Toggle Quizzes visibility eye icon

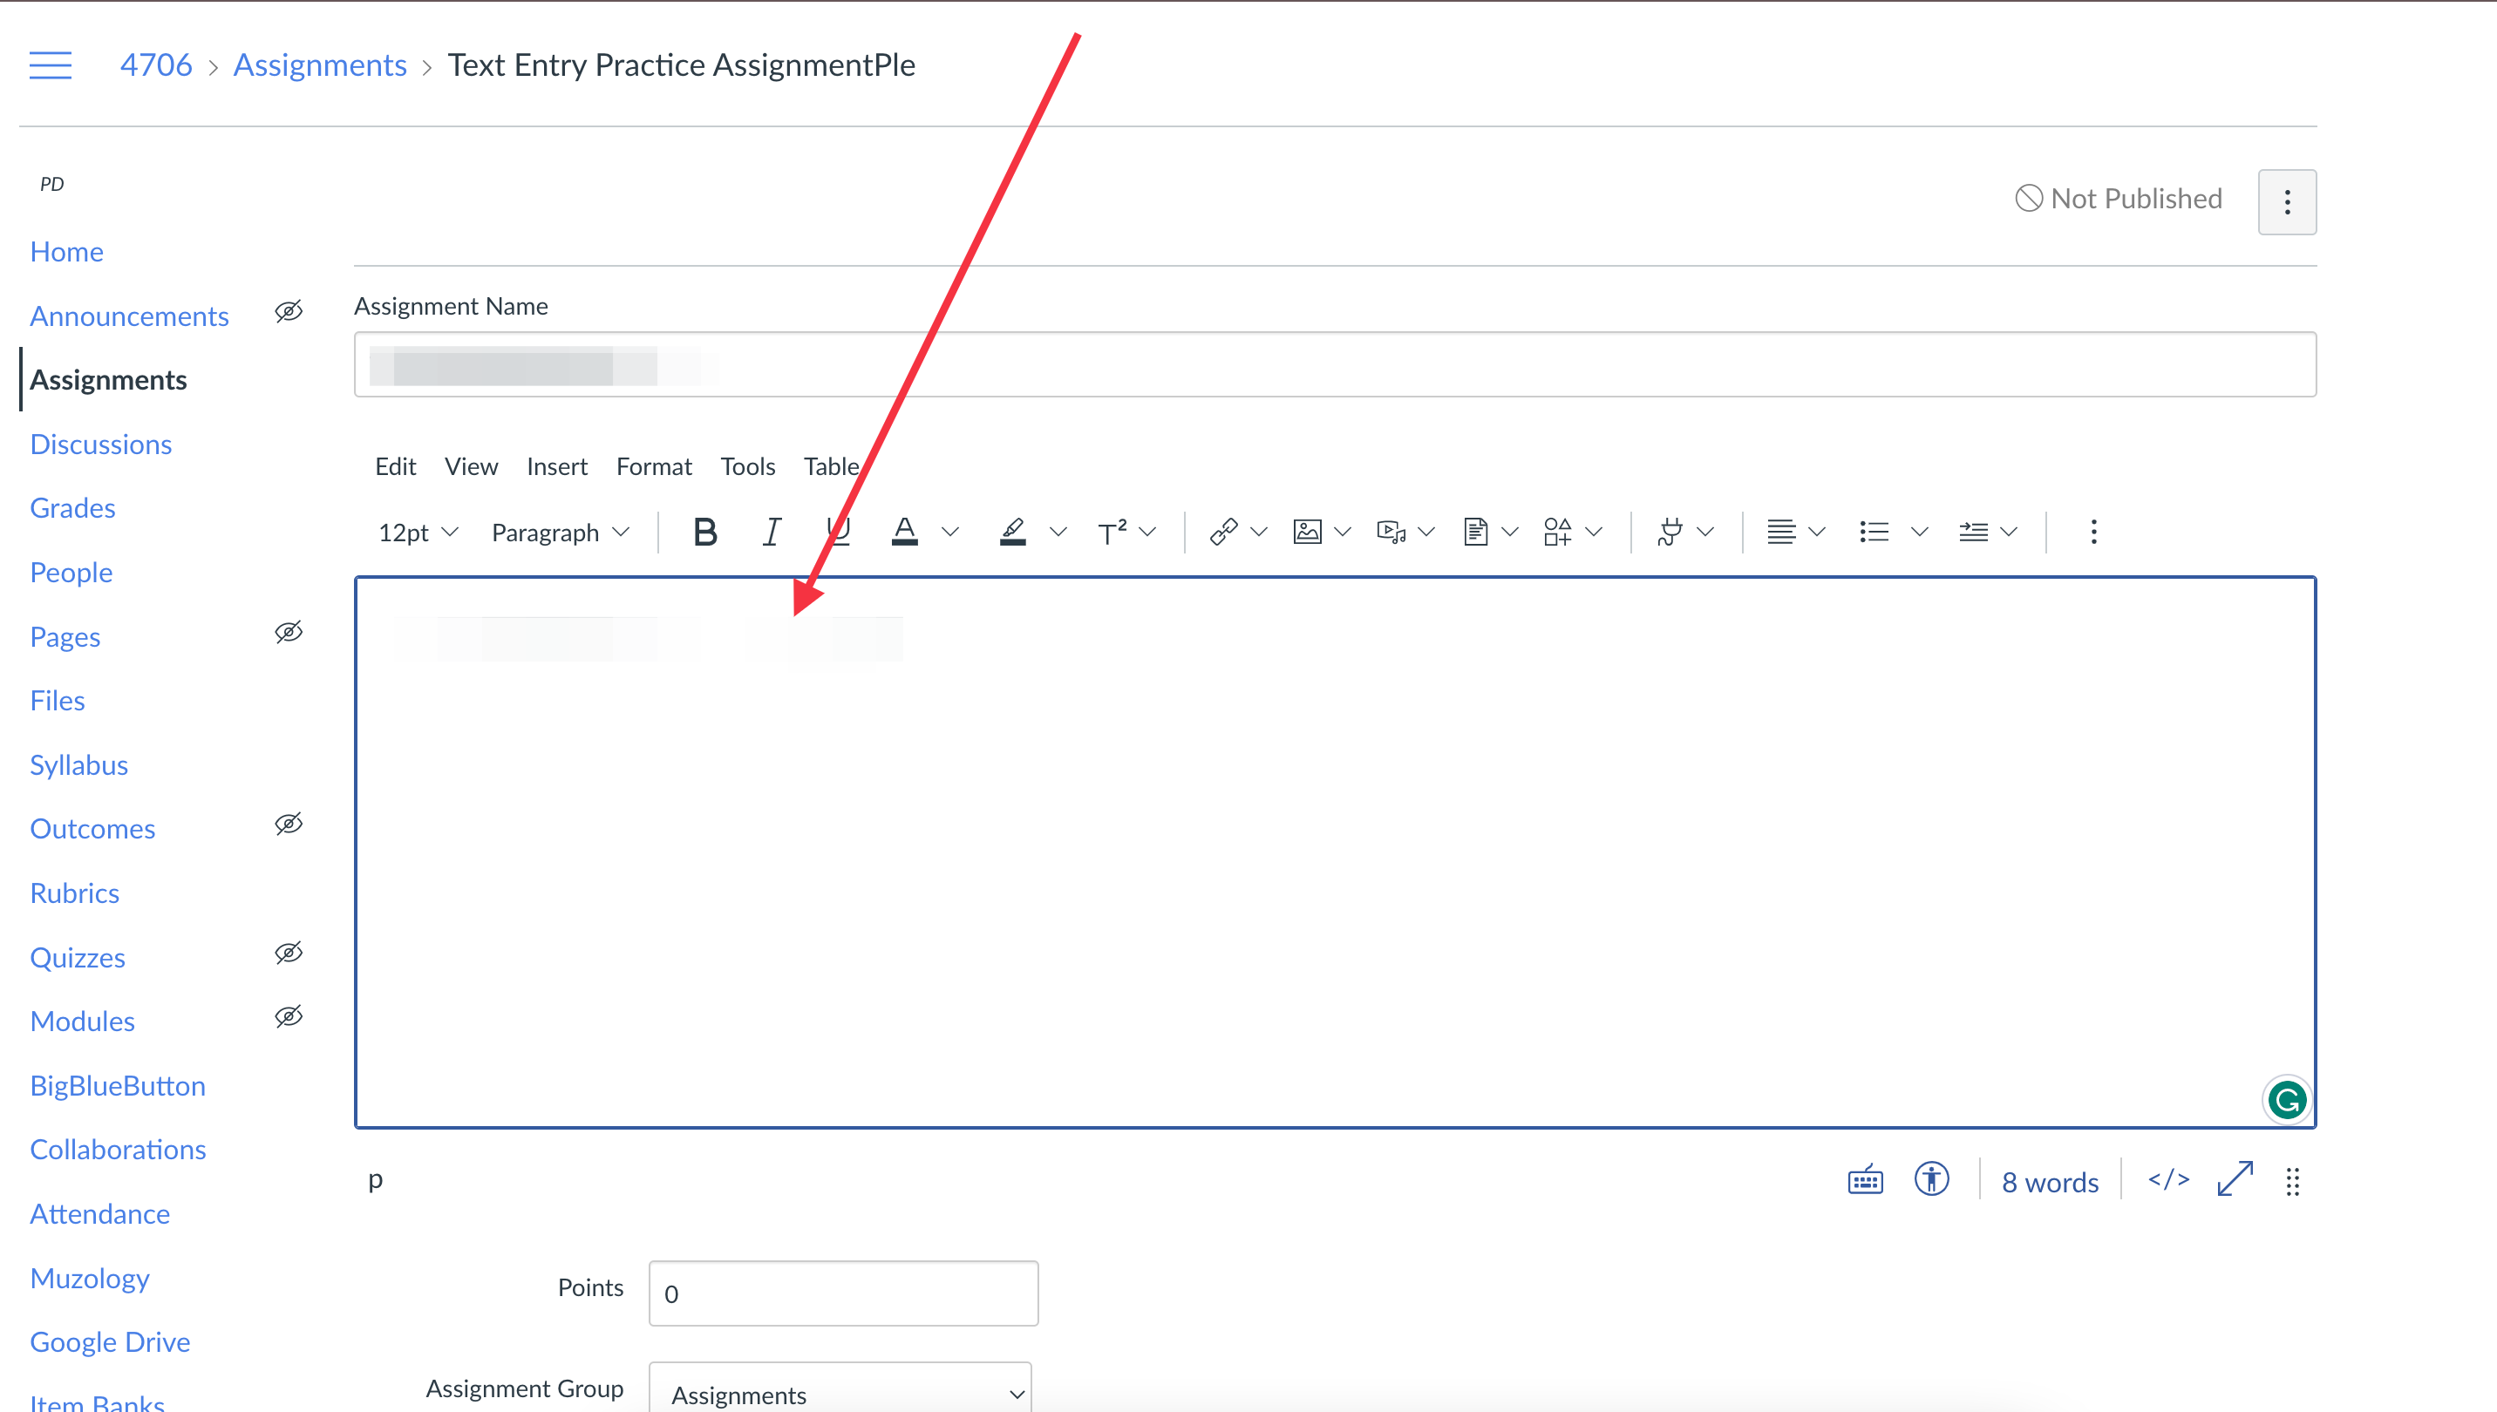[288, 954]
